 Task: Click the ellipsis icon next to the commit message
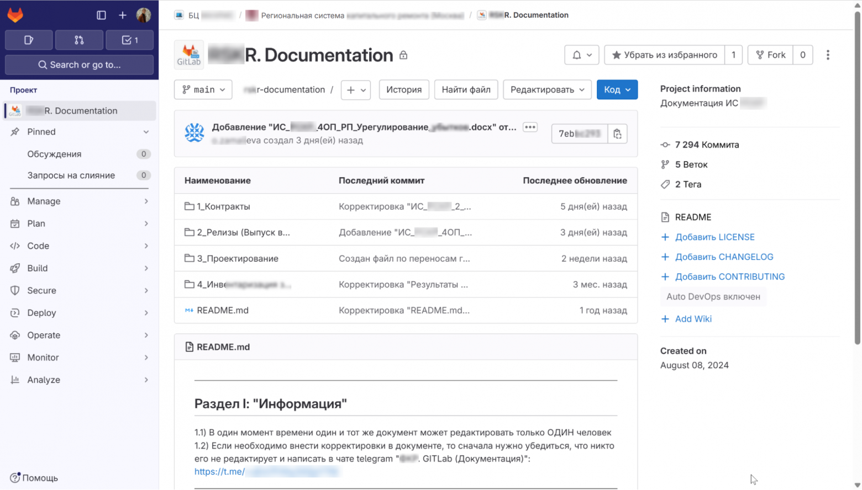click(x=529, y=127)
